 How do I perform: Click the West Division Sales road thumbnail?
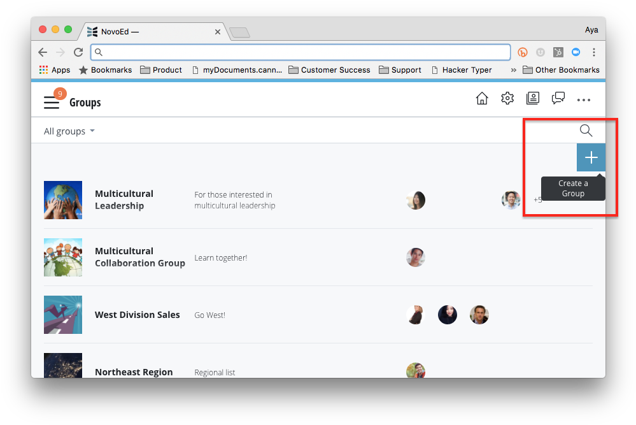coord(63,315)
